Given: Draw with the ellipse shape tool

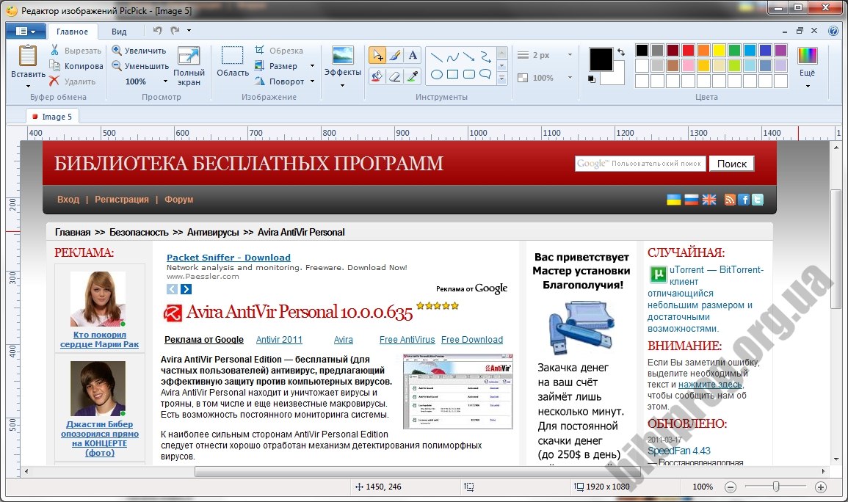Looking at the screenshot, I should 436,74.
